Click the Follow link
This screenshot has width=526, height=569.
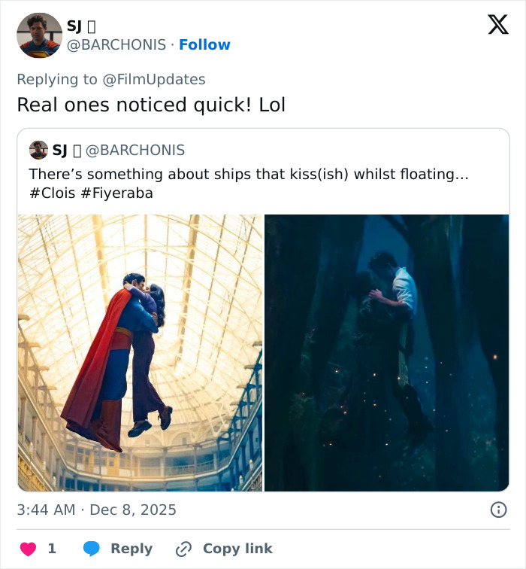click(x=204, y=44)
